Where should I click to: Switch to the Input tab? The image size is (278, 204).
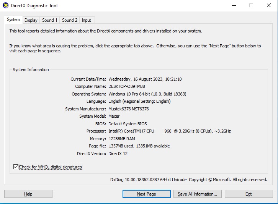point(87,20)
